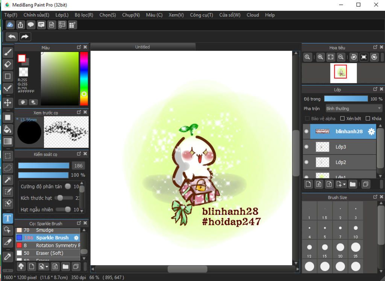385x281 pixels.
Task: Open the layer folder icon in Lớp panel
Action: coord(353,184)
